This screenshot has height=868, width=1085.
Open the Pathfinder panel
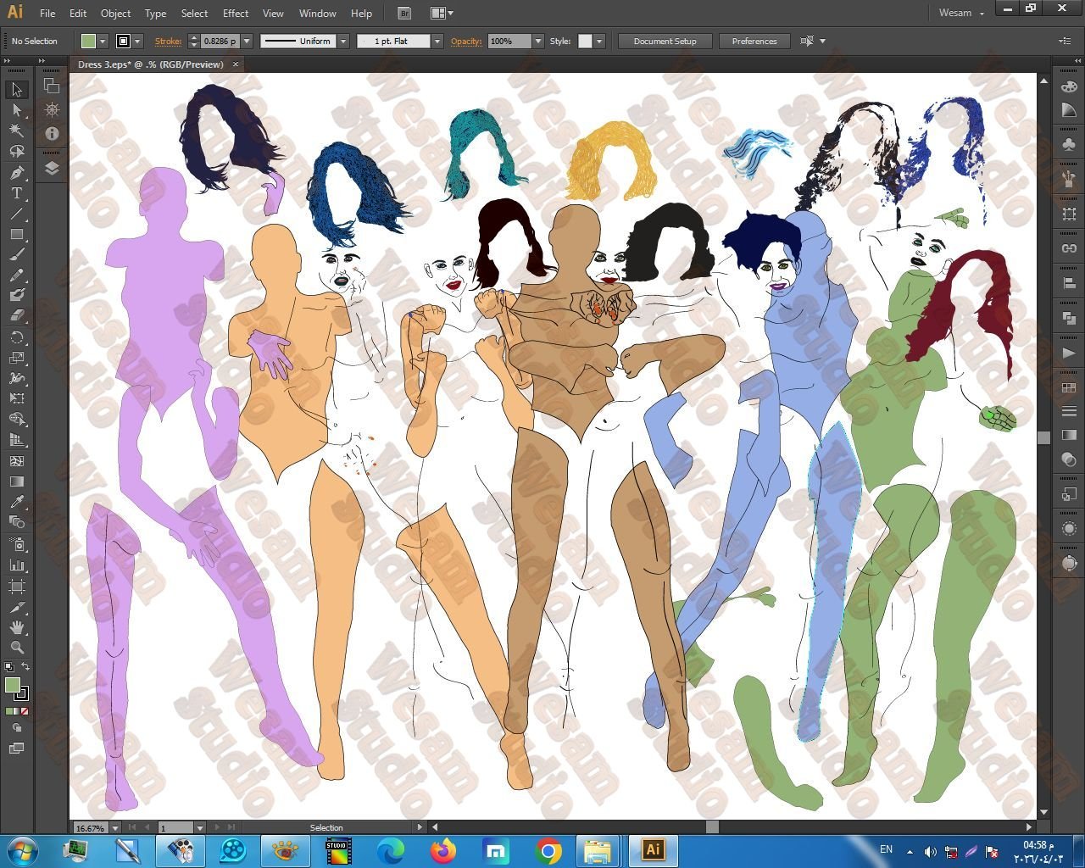pos(1069,318)
